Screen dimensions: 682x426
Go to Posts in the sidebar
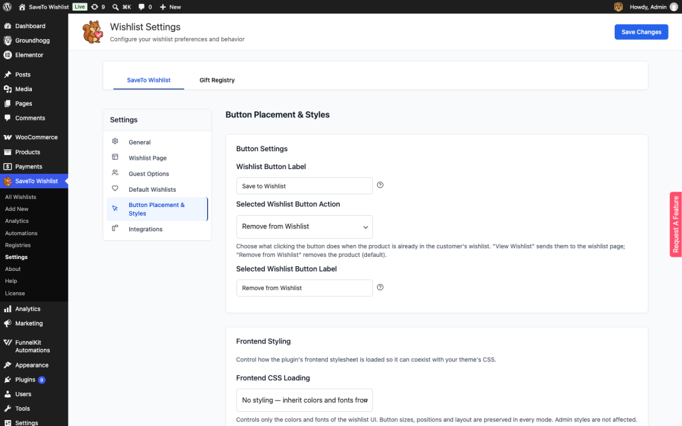(34, 75)
